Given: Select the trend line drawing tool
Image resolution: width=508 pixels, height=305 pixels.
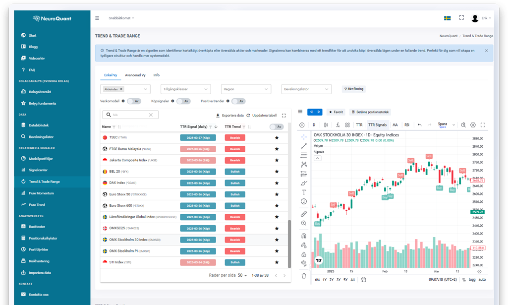Looking at the screenshot, I should click(x=304, y=146).
